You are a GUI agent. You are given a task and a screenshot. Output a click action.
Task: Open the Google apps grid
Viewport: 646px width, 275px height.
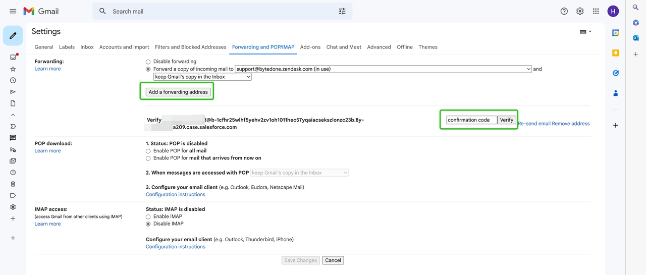[x=596, y=11]
